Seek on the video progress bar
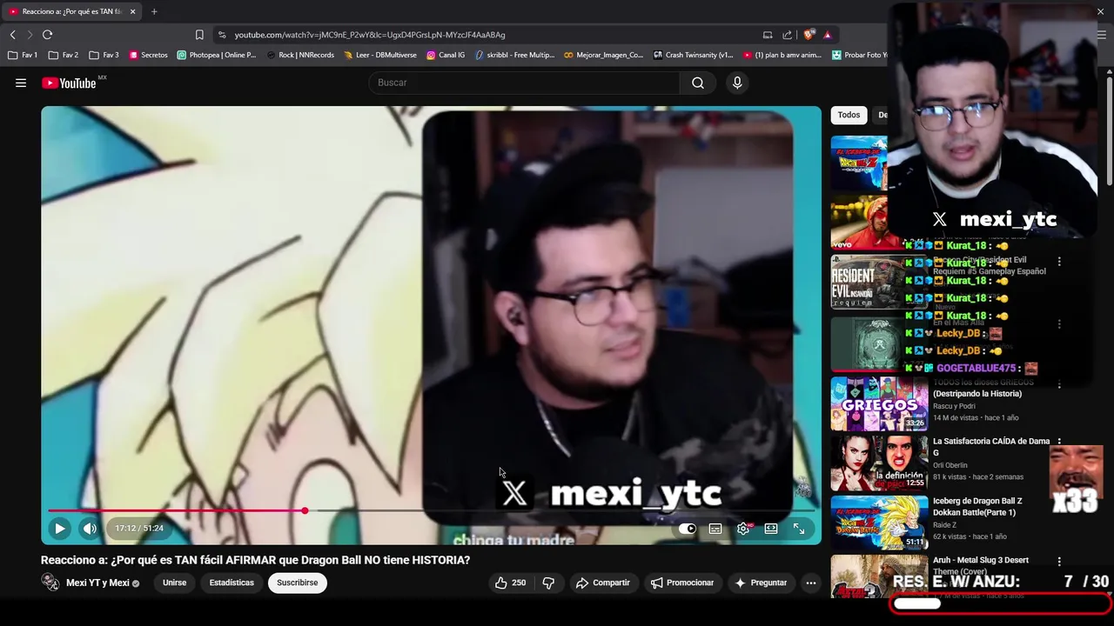This screenshot has height=626, width=1114. pos(431,510)
